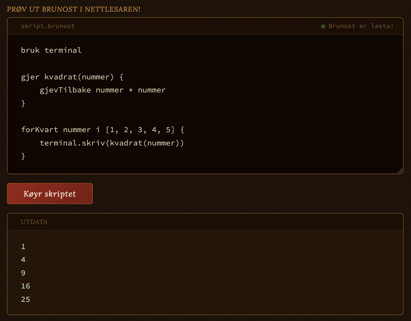411x321 pixels.
Task: Click the green status dot indicator
Action: click(323, 26)
